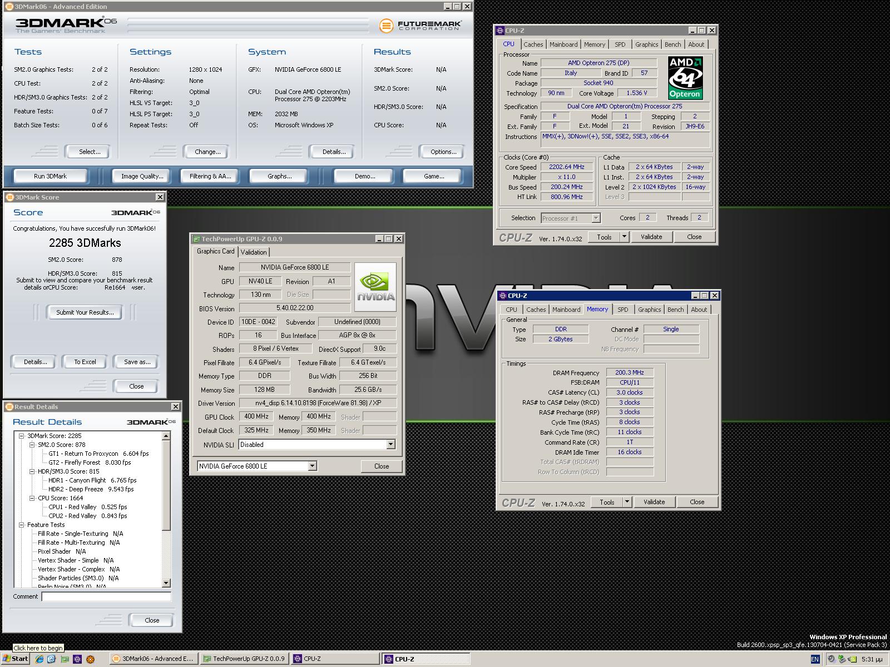
Task: Collapse the HDR/SM3.0 Score tree node
Action: [32, 472]
